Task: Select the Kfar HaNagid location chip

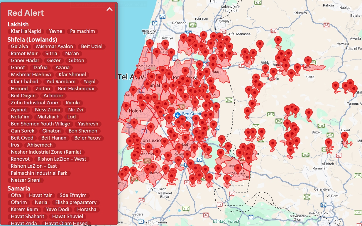Action: [x=26, y=31]
